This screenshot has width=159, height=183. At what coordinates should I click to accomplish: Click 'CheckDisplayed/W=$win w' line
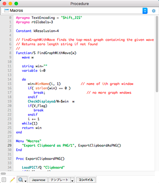51,101
